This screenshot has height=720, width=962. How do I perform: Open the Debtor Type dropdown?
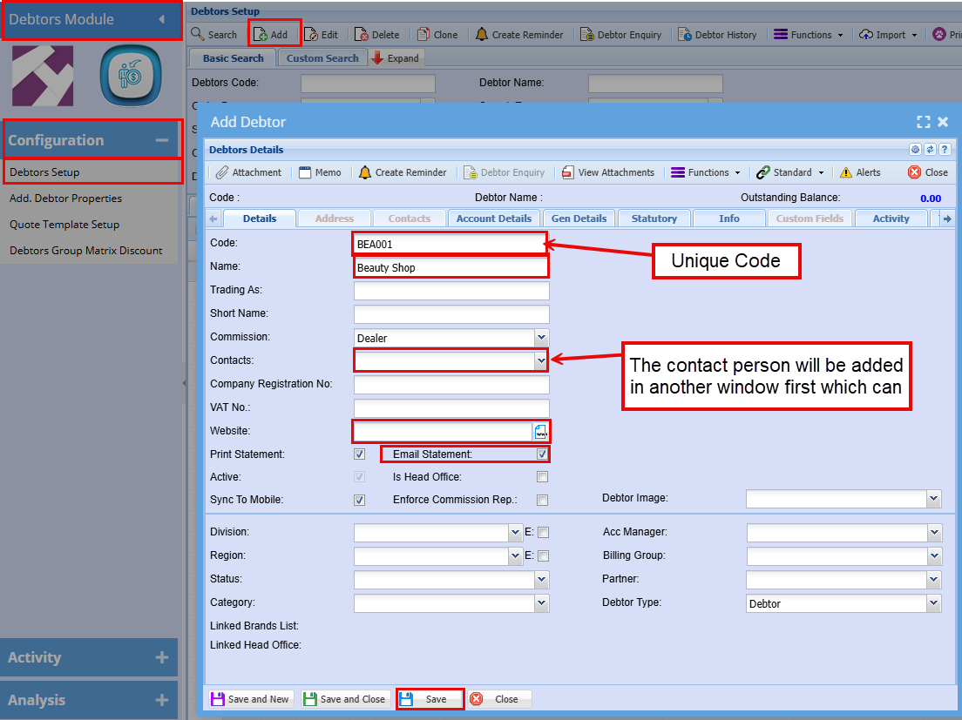934,603
